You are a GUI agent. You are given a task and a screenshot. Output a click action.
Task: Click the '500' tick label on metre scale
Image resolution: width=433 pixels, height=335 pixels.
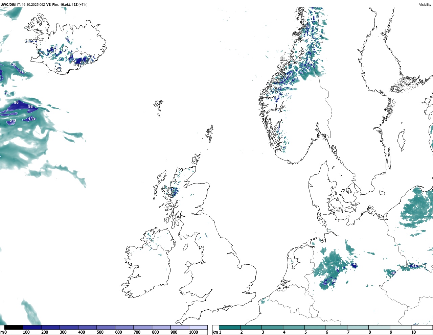click(100, 332)
